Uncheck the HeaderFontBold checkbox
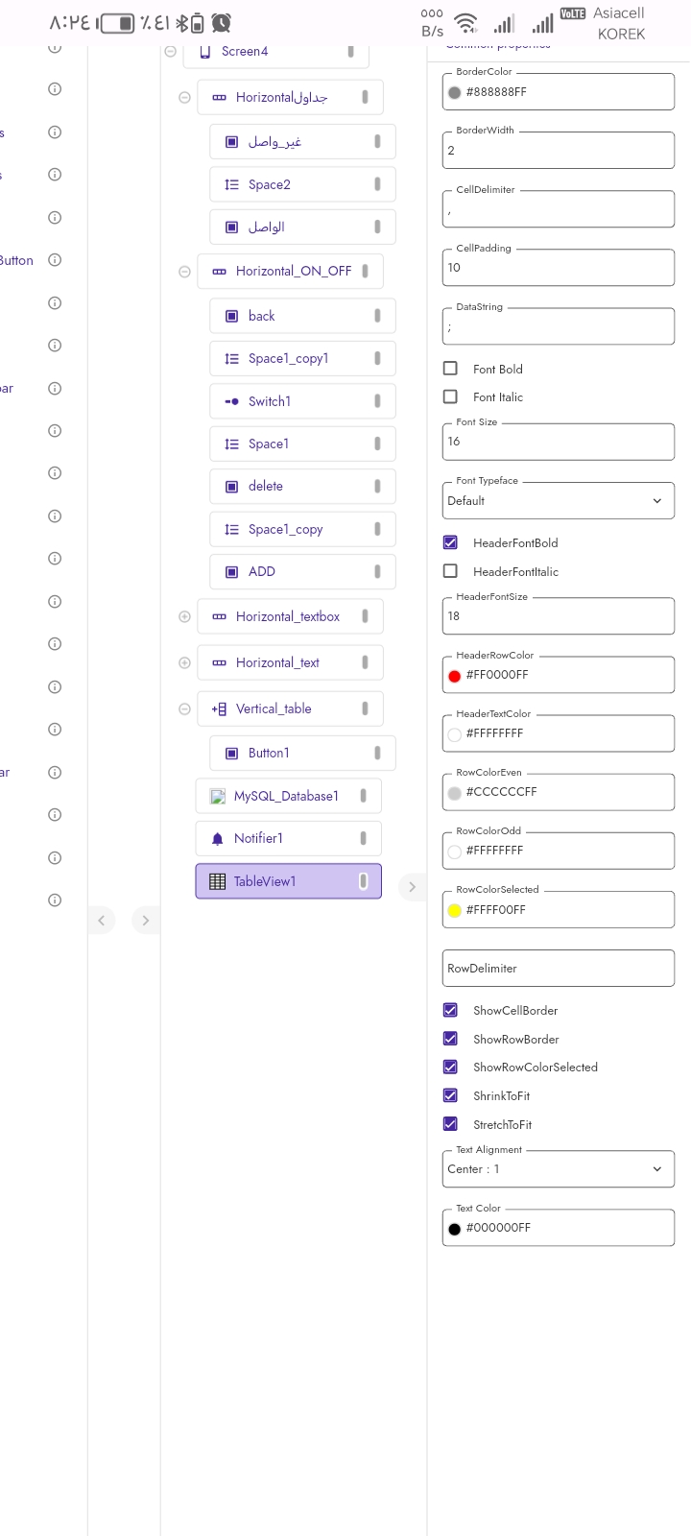 point(450,542)
